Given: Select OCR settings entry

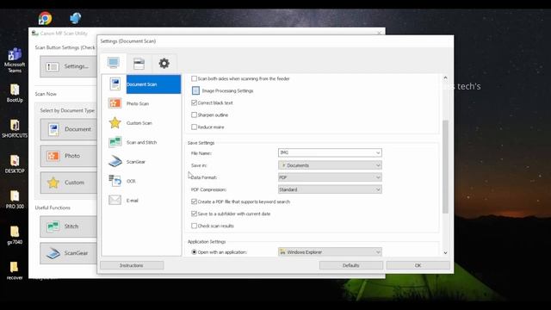Looking at the screenshot, I should (x=131, y=181).
